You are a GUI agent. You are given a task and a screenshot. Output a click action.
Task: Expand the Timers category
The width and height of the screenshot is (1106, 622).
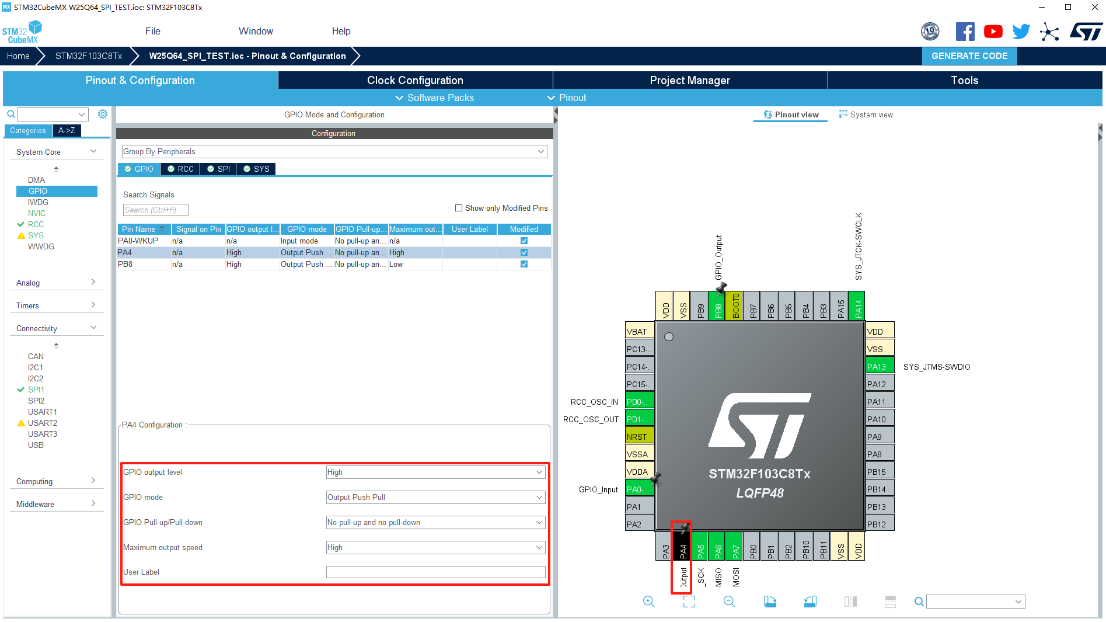[57, 305]
